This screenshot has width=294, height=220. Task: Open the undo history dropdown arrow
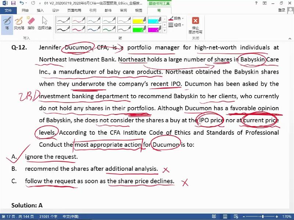(26, 3)
